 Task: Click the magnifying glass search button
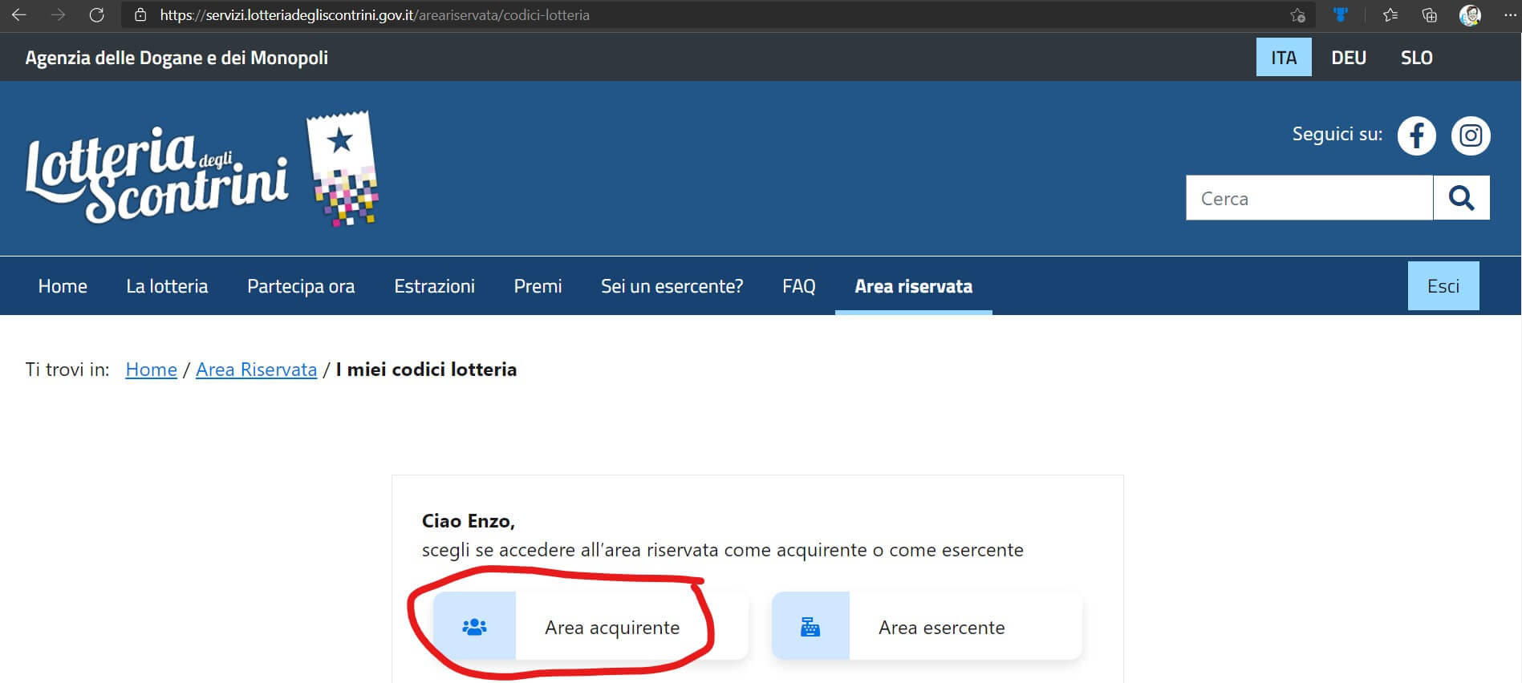tap(1461, 198)
